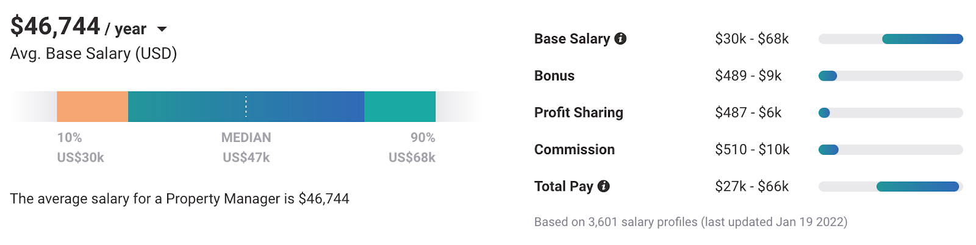This screenshot has width=976, height=245.
Task: Click the Base Salary info icon
Action: click(x=620, y=39)
